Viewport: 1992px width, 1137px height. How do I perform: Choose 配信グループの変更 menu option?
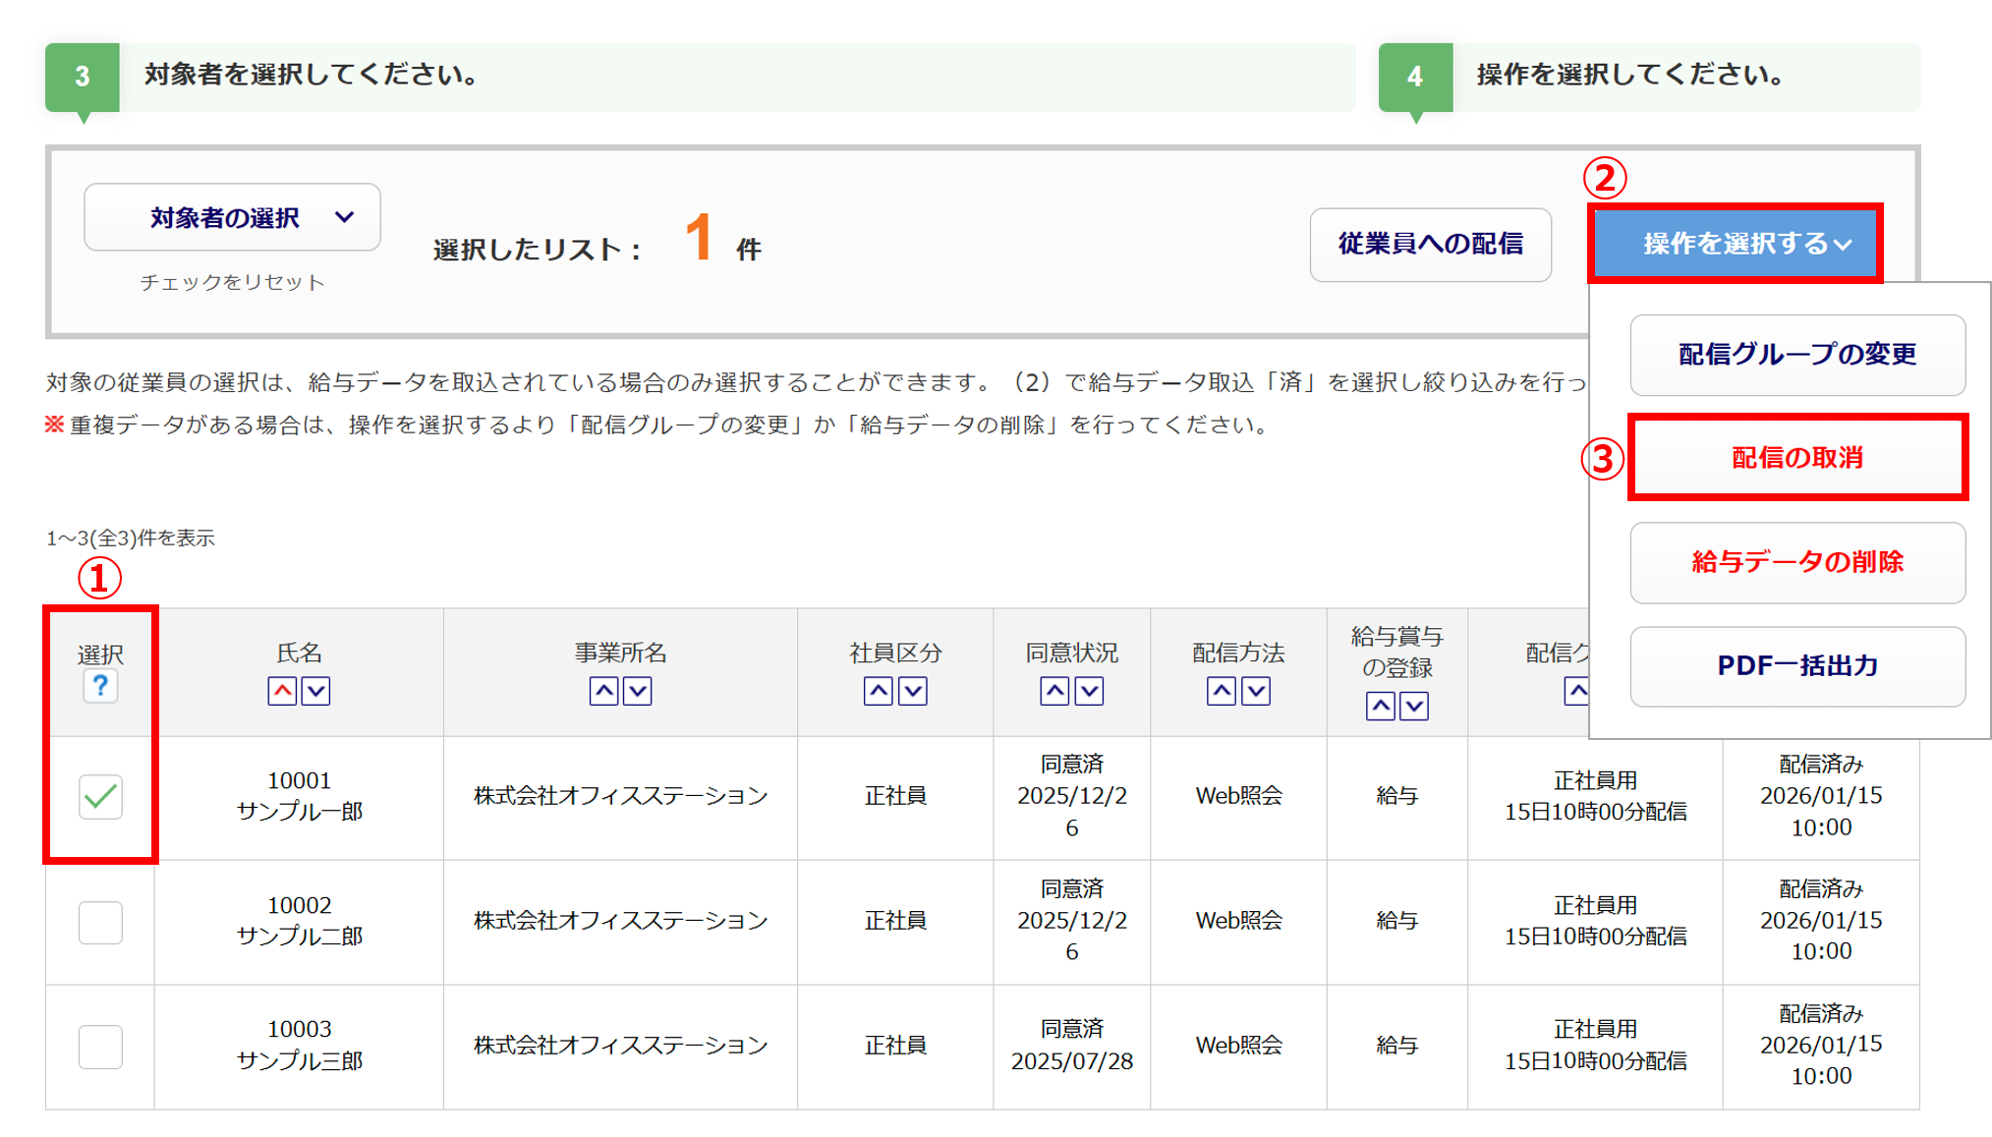coord(1796,355)
